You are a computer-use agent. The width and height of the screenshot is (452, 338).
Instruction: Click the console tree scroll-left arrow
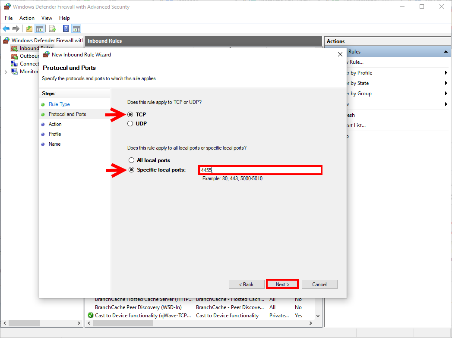click(5, 323)
